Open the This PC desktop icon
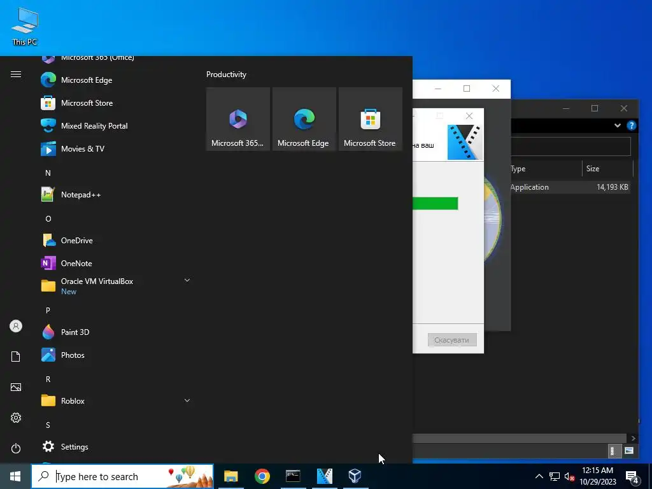This screenshot has width=652, height=489. pos(25,26)
